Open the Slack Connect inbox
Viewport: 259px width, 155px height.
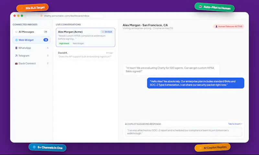tap(31, 63)
